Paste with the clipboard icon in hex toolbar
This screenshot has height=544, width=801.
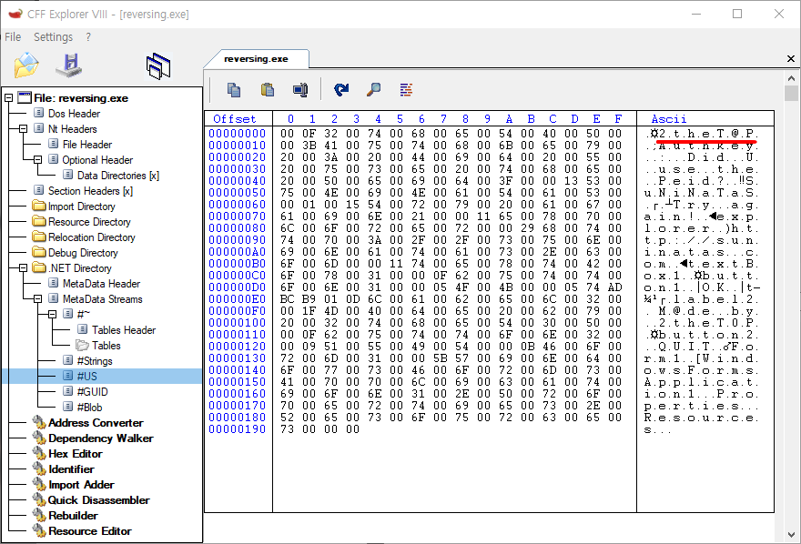(x=268, y=90)
